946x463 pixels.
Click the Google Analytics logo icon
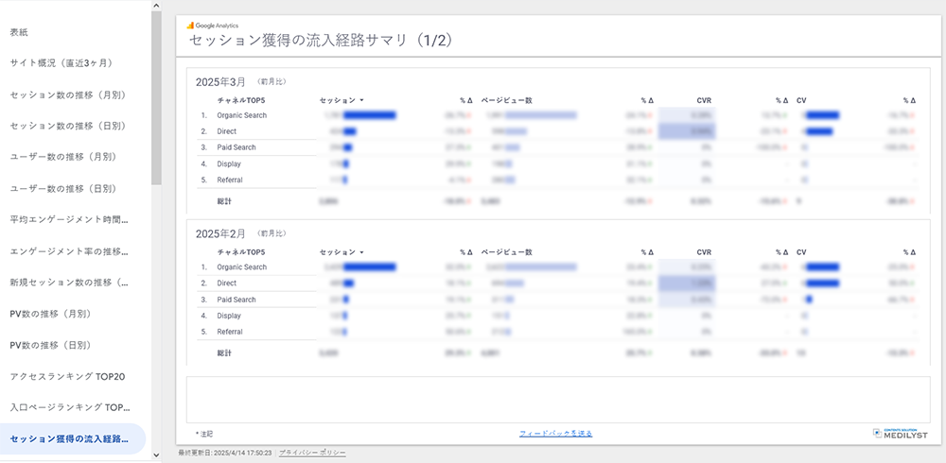tap(190, 25)
